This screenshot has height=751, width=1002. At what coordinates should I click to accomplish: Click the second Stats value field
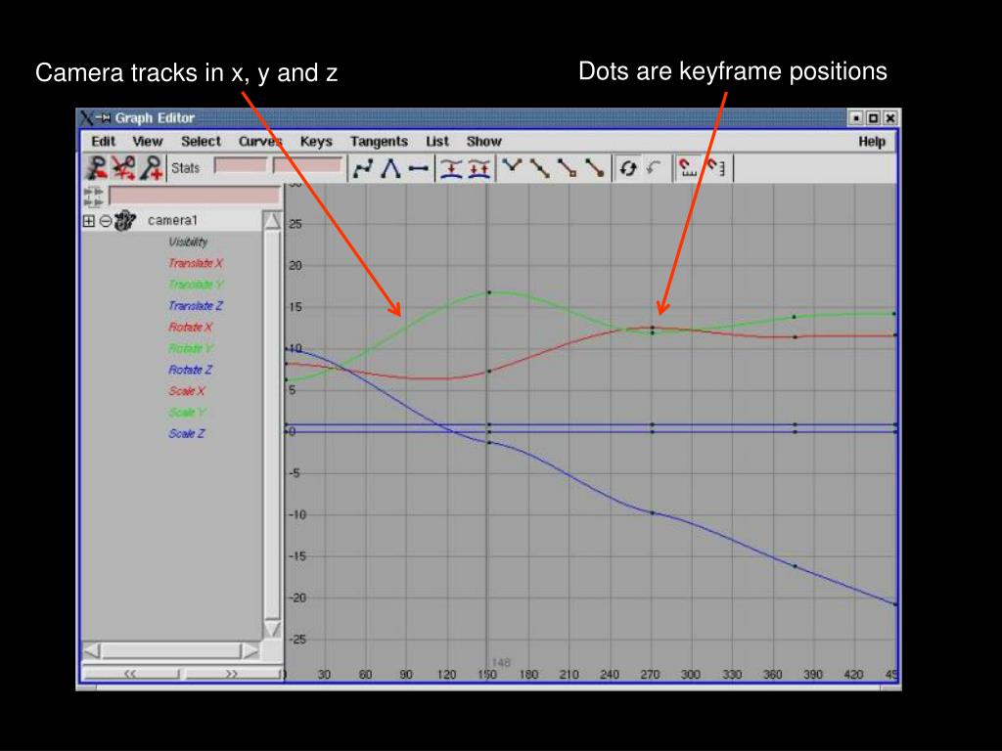[307, 166]
